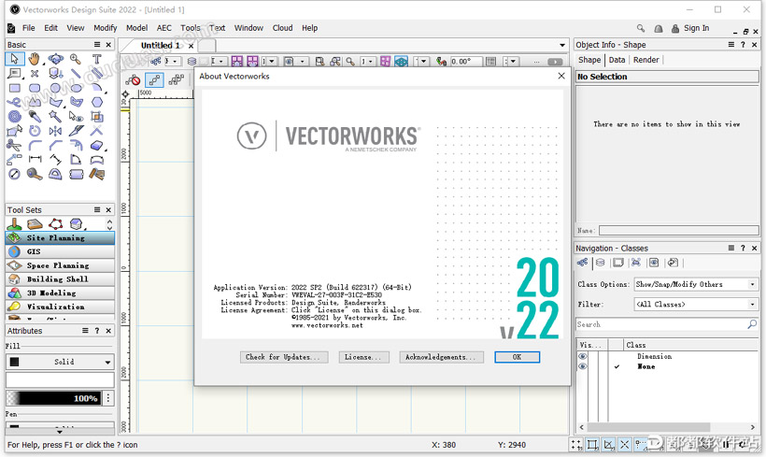Click the Navigation classes Search field
The image size is (766, 457).
click(667, 324)
